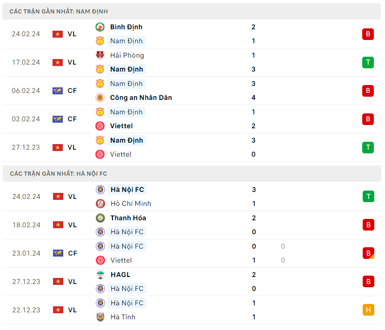Select the Thanh Hóa team name
385x330 pixels.
pos(128,218)
